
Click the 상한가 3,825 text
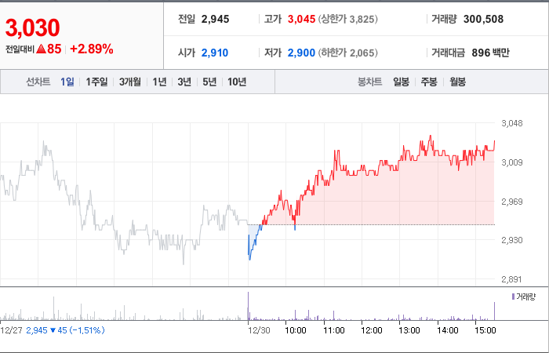point(348,19)
